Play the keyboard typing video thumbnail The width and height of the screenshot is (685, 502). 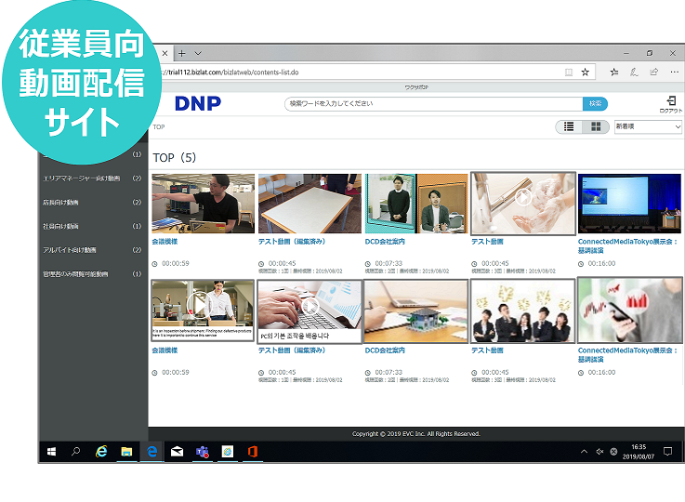310,310
